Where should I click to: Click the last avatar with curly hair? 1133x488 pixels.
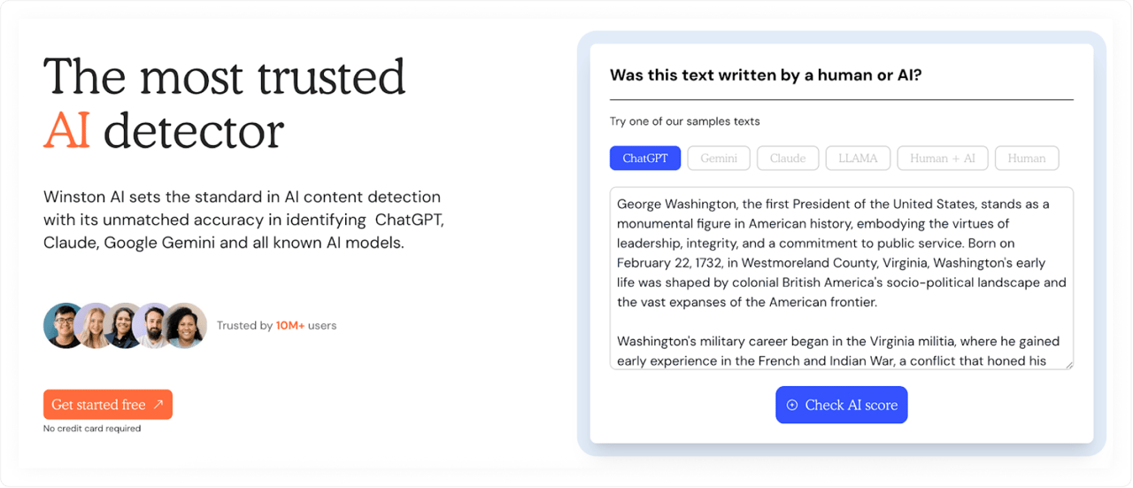(x=185, y=326)
